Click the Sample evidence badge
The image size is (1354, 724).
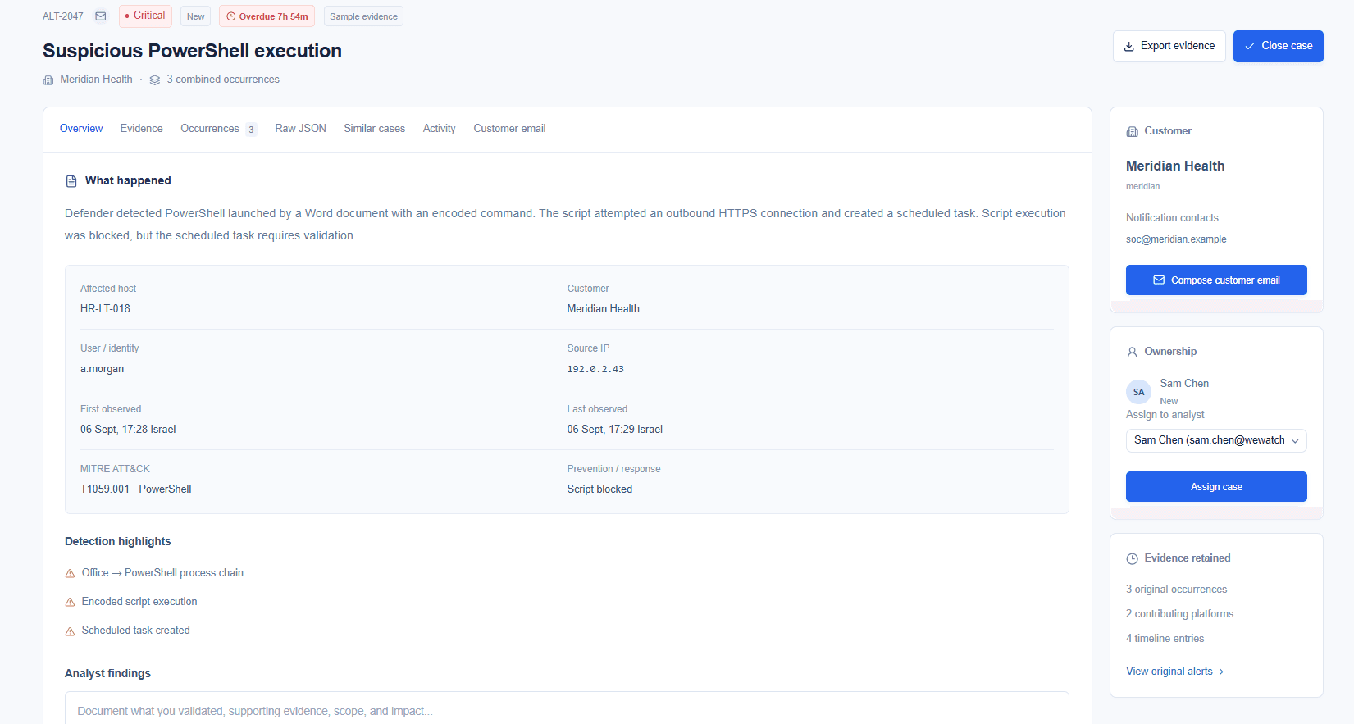tap(363, 16)
